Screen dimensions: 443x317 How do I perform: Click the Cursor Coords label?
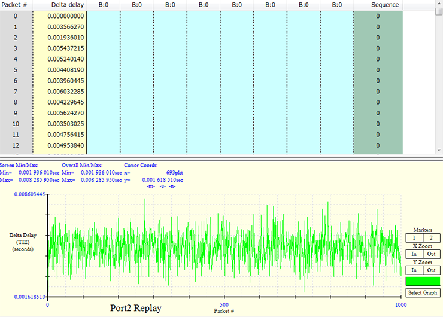pos(141,166)
